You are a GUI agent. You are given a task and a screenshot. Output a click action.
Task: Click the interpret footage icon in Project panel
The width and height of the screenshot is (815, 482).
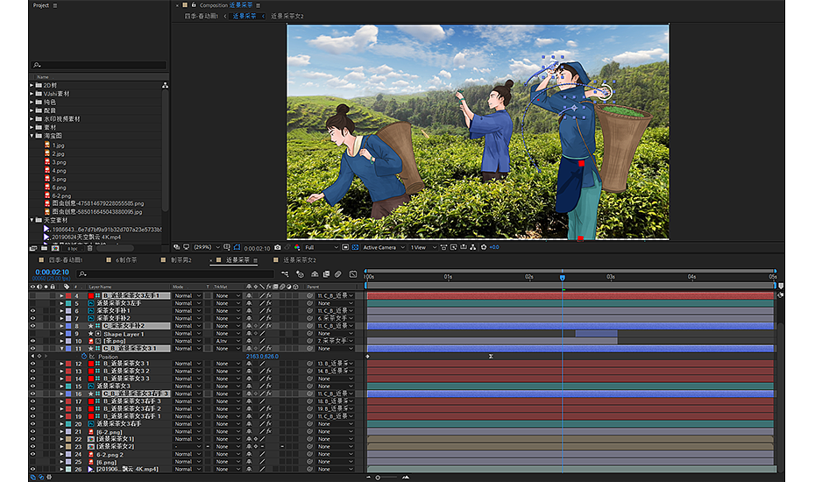tap(33, 248)
